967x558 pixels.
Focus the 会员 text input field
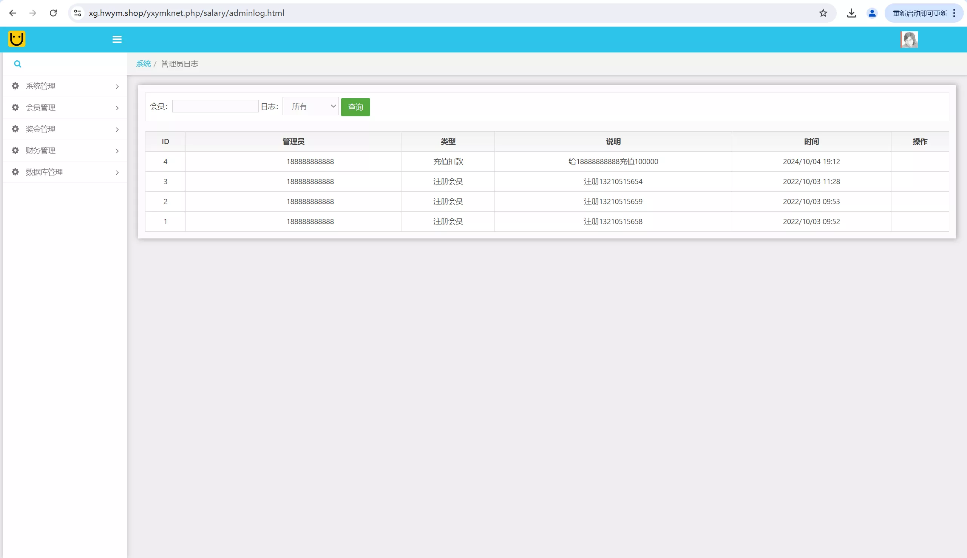click(x=215, y=106)
